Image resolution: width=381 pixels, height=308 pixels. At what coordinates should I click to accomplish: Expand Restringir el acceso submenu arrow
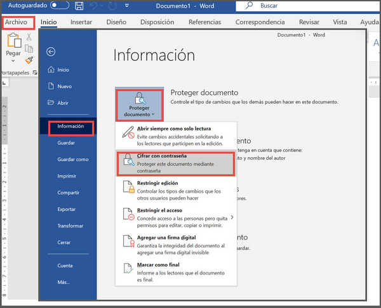pos(231,217)
